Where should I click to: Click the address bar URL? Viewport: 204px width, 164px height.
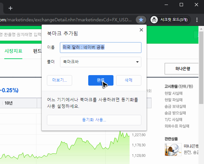tap(66, 20)
